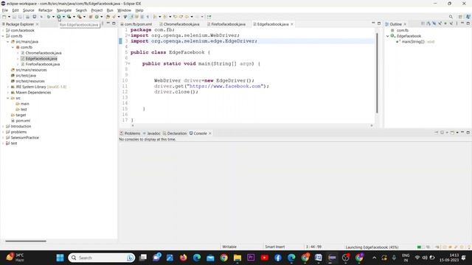
Task: Click the Outline sort members icon
Action: (x=428, y=24)
